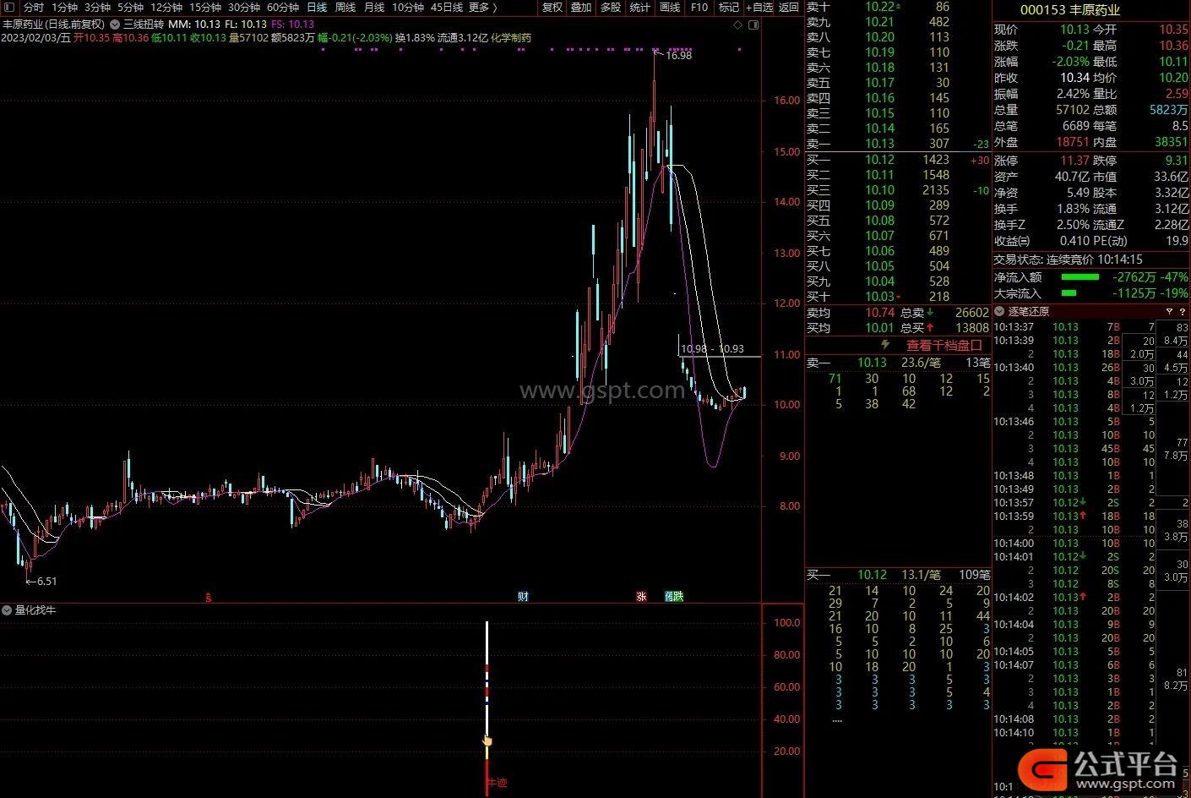Click the 卖一 price 10.13 in order book

click(879, 144)
